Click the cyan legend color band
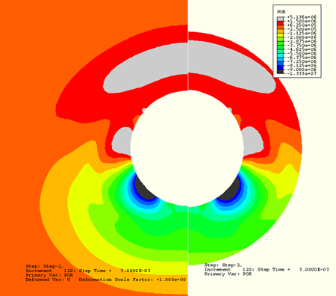The image size is (336, 296). tap(280, 55)
